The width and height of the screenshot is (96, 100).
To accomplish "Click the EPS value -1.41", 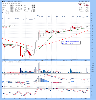I will (x=33, y=7).
